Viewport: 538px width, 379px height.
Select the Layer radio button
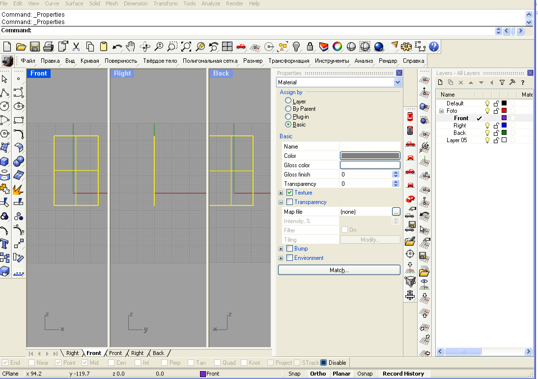(x=288, y=101)
